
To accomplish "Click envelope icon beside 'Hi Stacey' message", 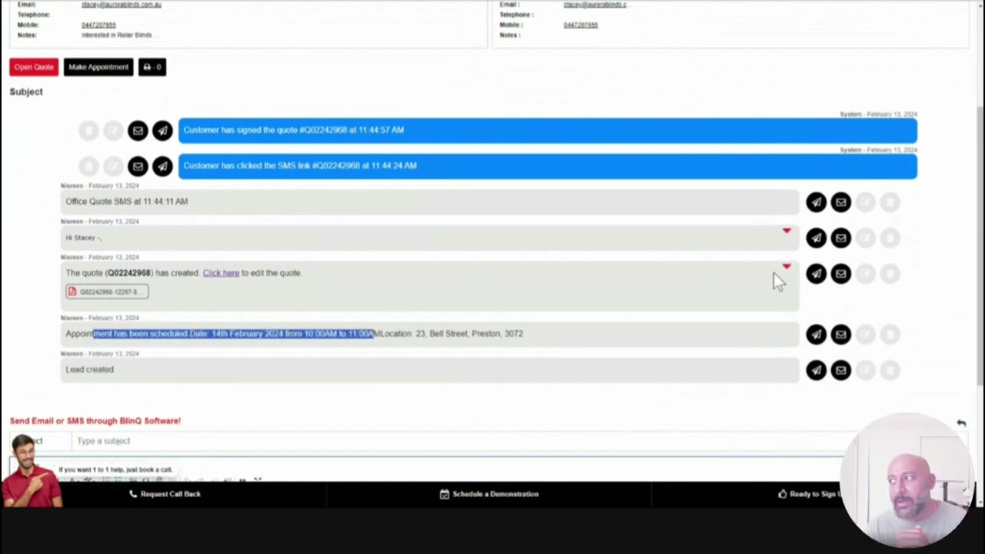I will tap(841, 239).
